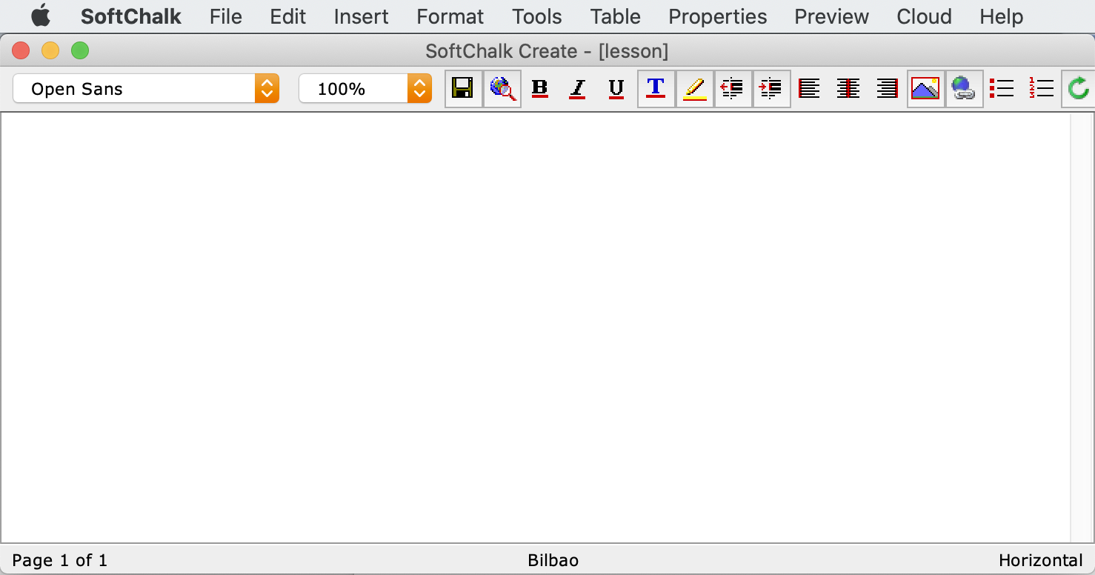Toggle underline formatting
The height and width of the screenshot is (575, 1095).
(x=616, y=89)
